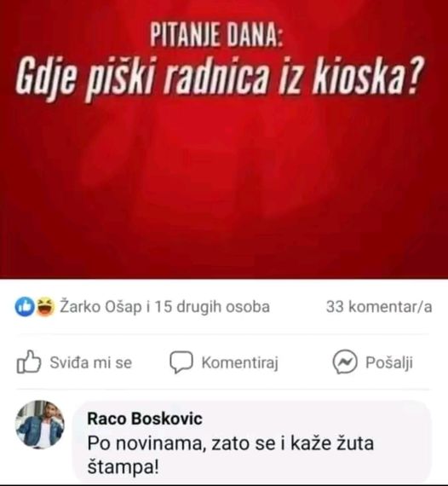Open Raco Boskovic's profile picture
The width and height of the screenshot is (448, 486).
click(x=40, y=425)
